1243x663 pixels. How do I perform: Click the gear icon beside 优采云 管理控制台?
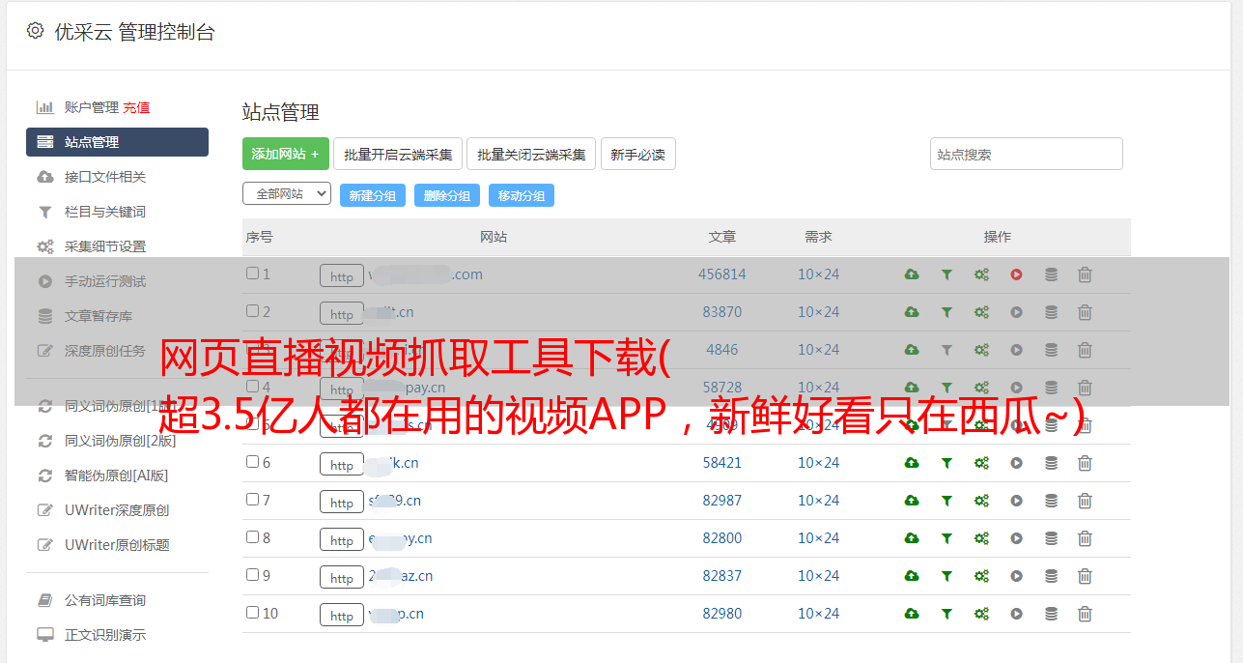click(x=35, y=31)
